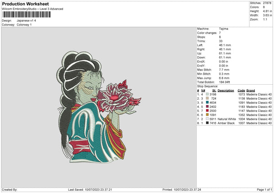Click the gold swatch for code 1352

click(207, 115)
